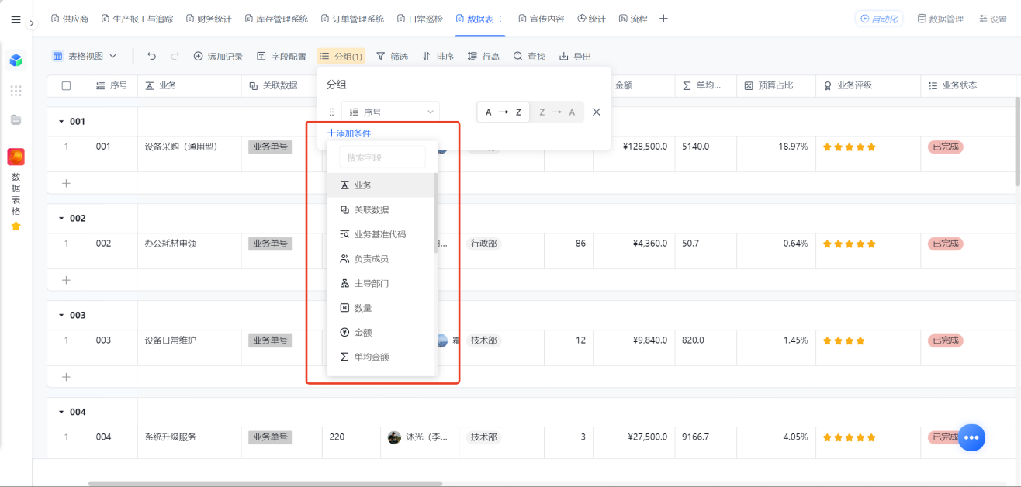Open 设置 settings
The image size is (1021, 487).
click(x=992, y=19)
